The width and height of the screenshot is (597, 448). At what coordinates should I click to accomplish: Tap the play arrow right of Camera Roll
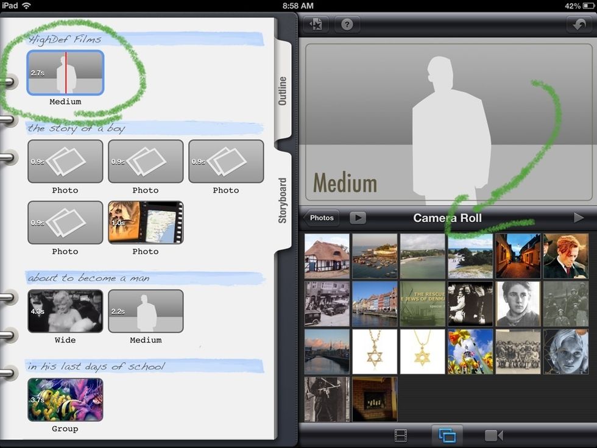pyautogui.click(x=578, y=217)
